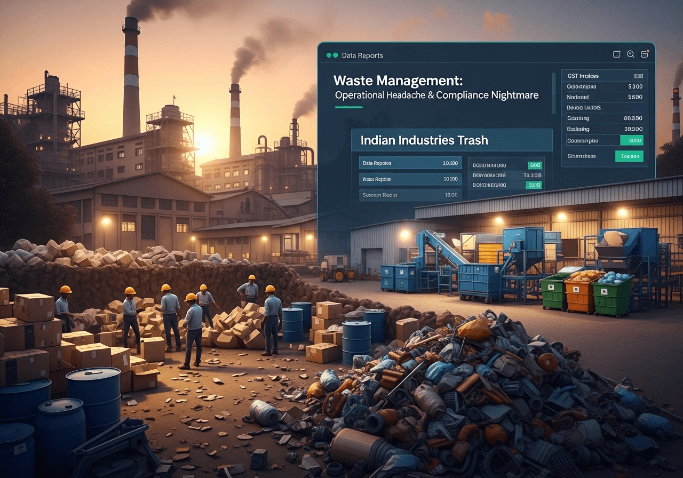Click the calendar icon left of search
The image size is (683, 478).
(617, 54)
